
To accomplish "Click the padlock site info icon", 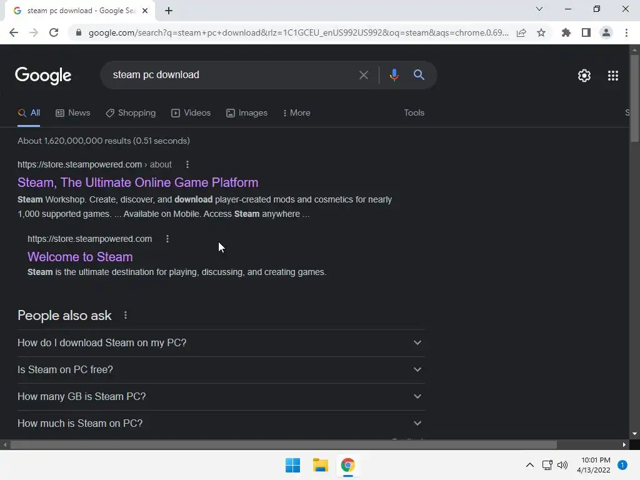I will (79, 32).
